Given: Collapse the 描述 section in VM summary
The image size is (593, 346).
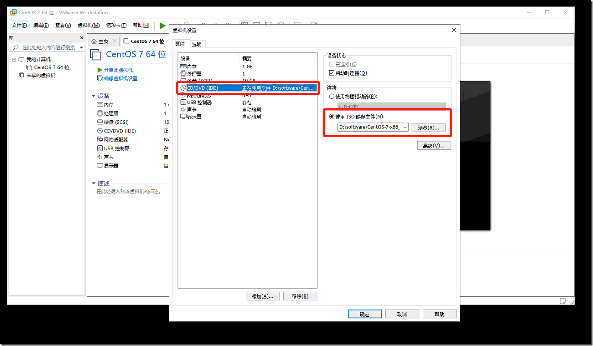Looking at the screenshot, I should 93,183.
